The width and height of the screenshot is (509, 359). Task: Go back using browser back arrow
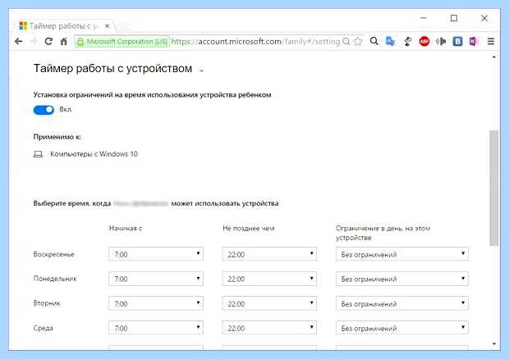click(x=19, y=42)
